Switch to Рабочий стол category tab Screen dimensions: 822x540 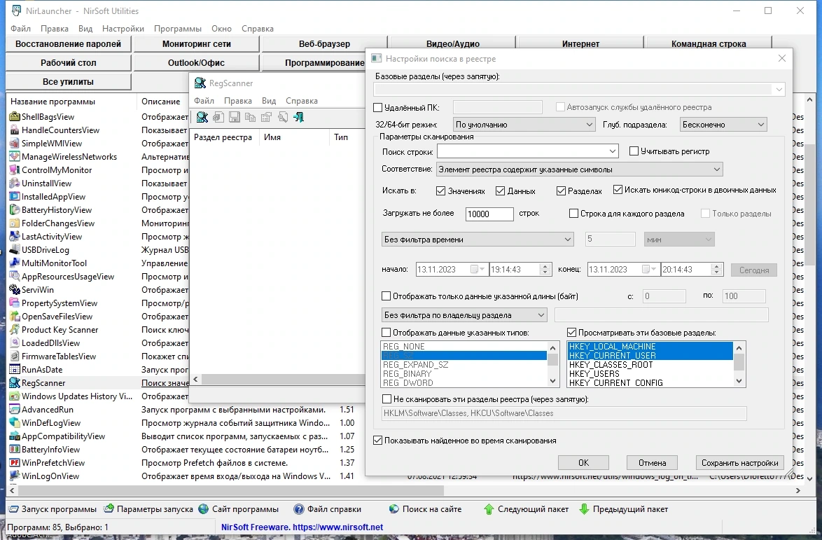[68, 63]
